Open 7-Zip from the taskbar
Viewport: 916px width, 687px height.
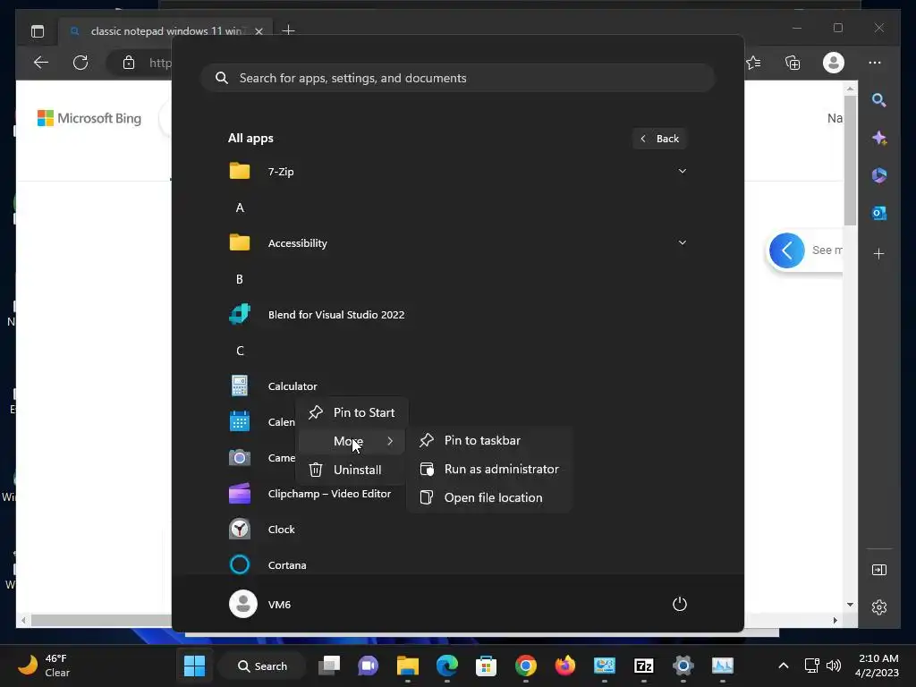pos(644,666)
